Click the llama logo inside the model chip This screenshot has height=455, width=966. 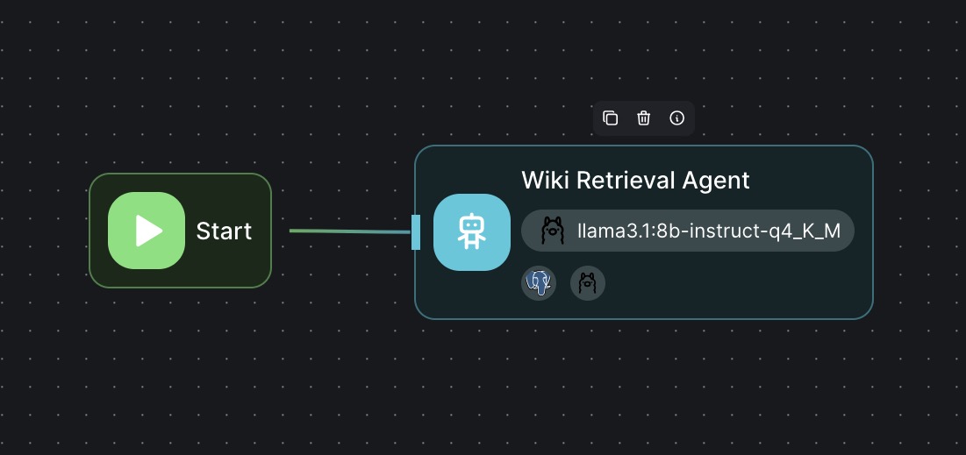point(553,231)
